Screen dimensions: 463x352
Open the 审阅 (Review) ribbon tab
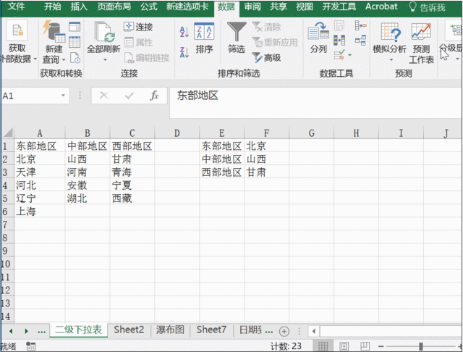pos(252,7)
